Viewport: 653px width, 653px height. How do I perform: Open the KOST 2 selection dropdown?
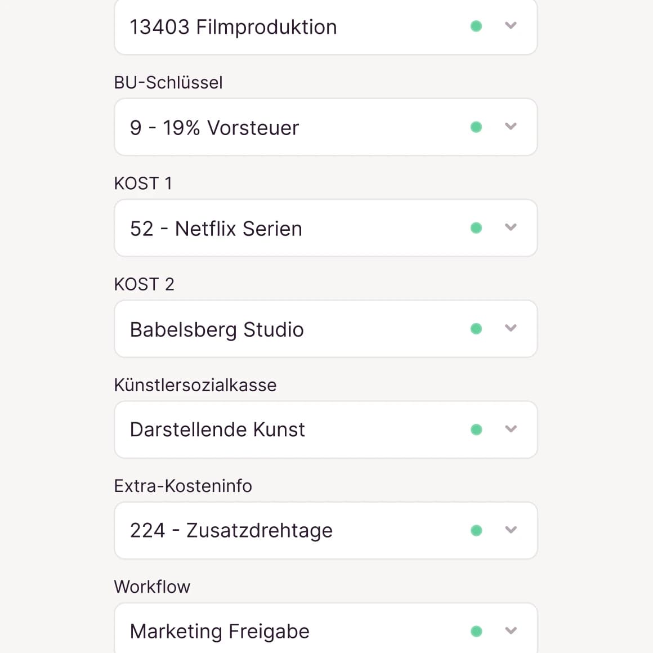[x=511, y=328]
